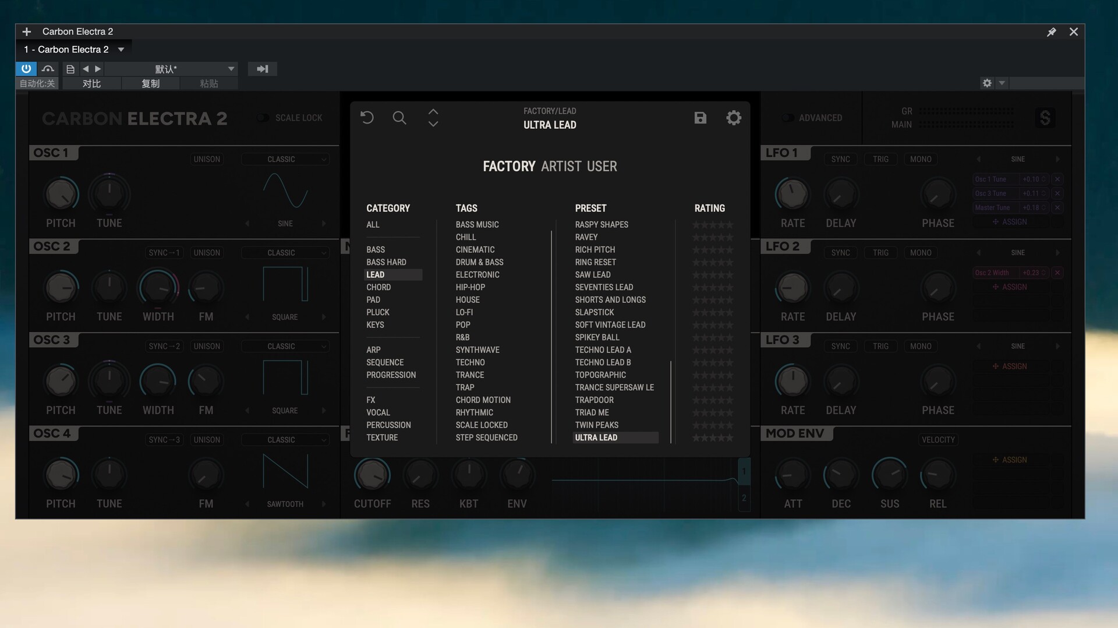Viewport: 1118px width, 628px height.
Task: Click the 自动化:关 automation button
Action: click(x=37, y=83)
